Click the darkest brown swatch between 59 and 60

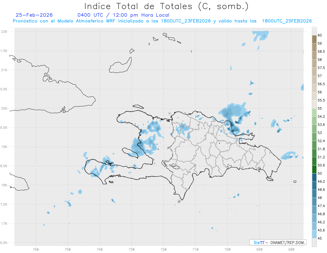coord(314,39)
